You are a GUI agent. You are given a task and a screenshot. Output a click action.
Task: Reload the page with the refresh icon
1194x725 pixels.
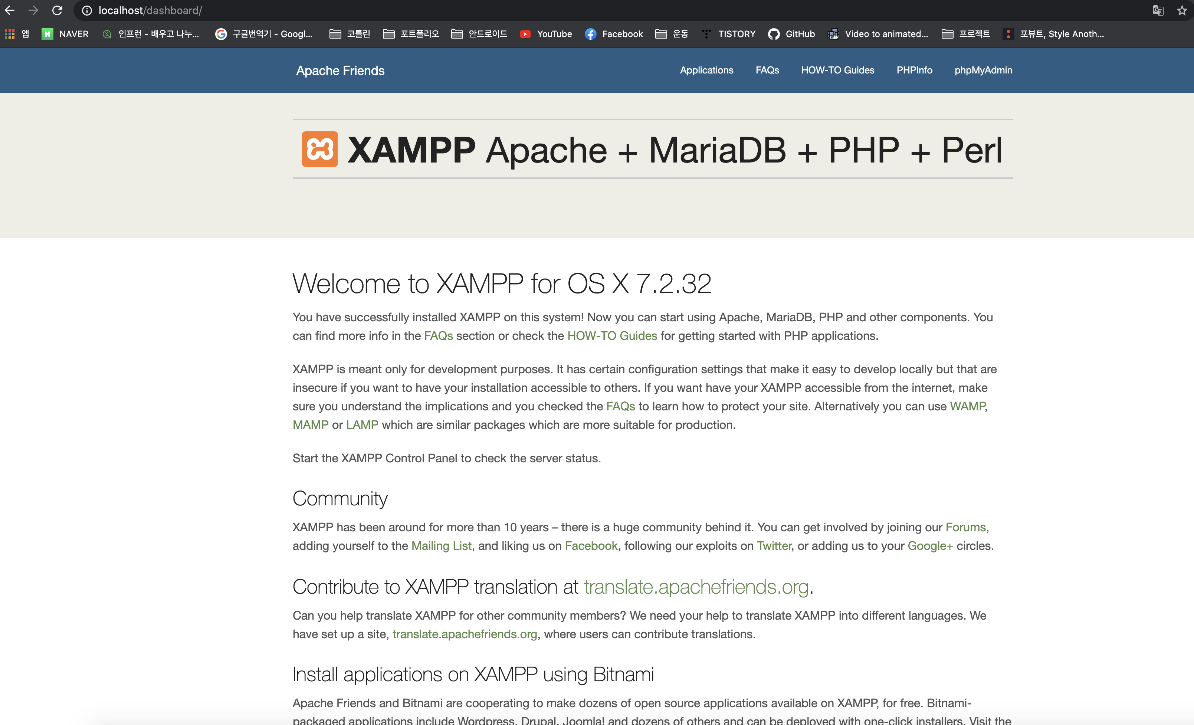[x=57, y=10]
